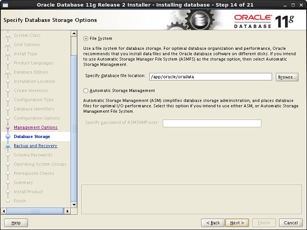Viewport: 307px width, 230px height.
Task: Click the message area at the bottom
Action: 192,199
